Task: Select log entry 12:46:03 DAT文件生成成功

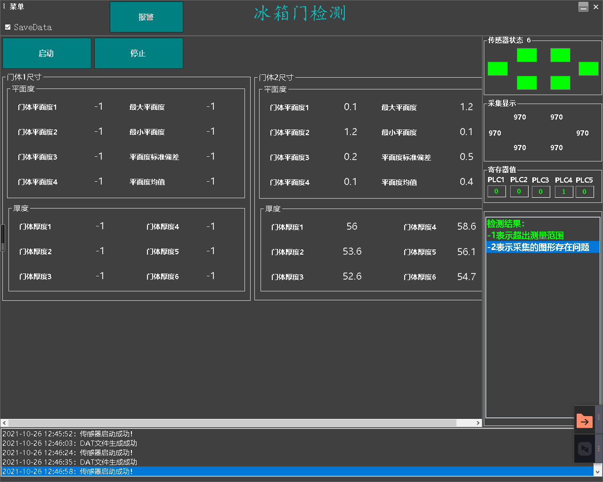Action: pos(297,443)
